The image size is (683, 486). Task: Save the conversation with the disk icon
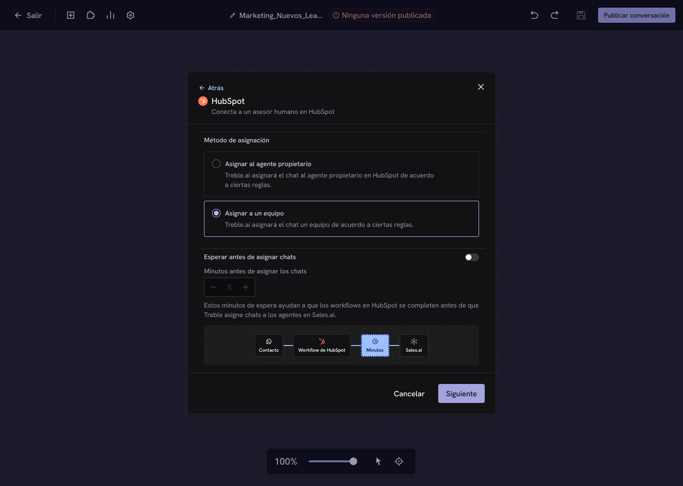tap(581, 15)
